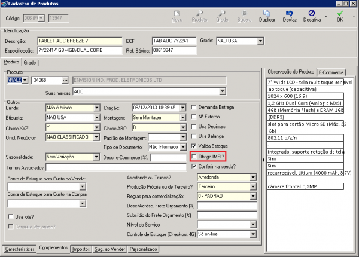Expand the Sazonalidade dropdown
The image size is (359, 257).
tap(97, 157)
